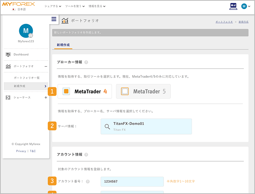Screen dimensions: 255x194
Task: Click the profile photo camera icon
Action: pyautogui.click(x=30, y=35)
